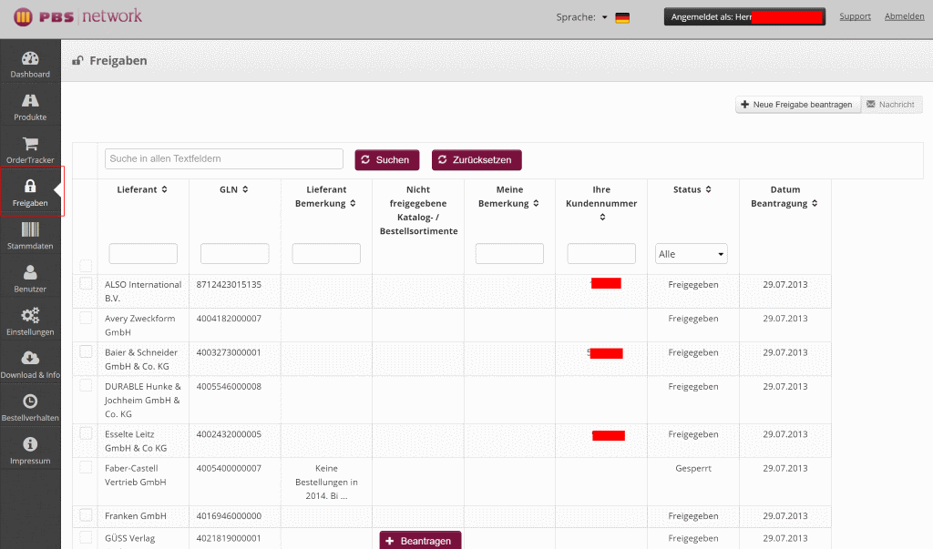Click the Freigaben sidebar menu item

click(x=31, y=191)
